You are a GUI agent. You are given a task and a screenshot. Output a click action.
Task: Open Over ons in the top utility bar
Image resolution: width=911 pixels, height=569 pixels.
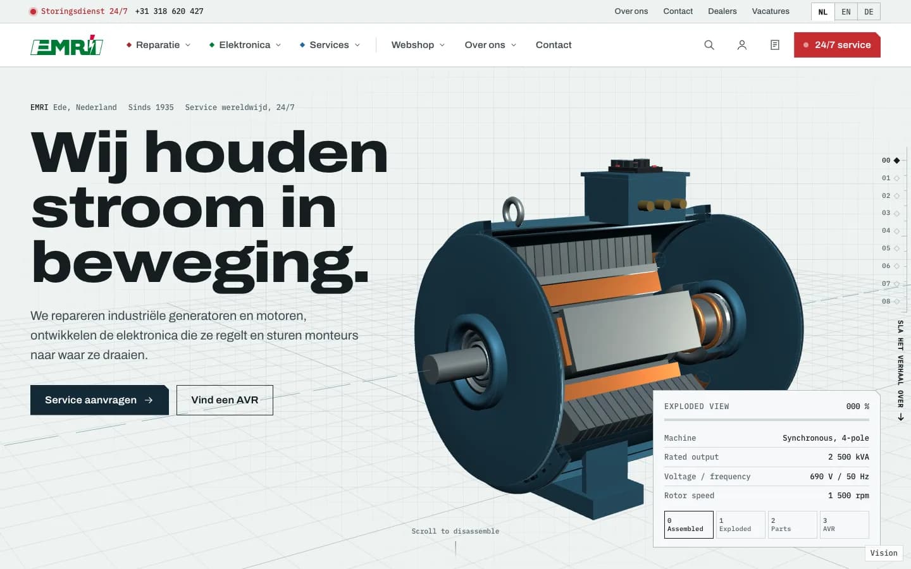tap(631, 11)
